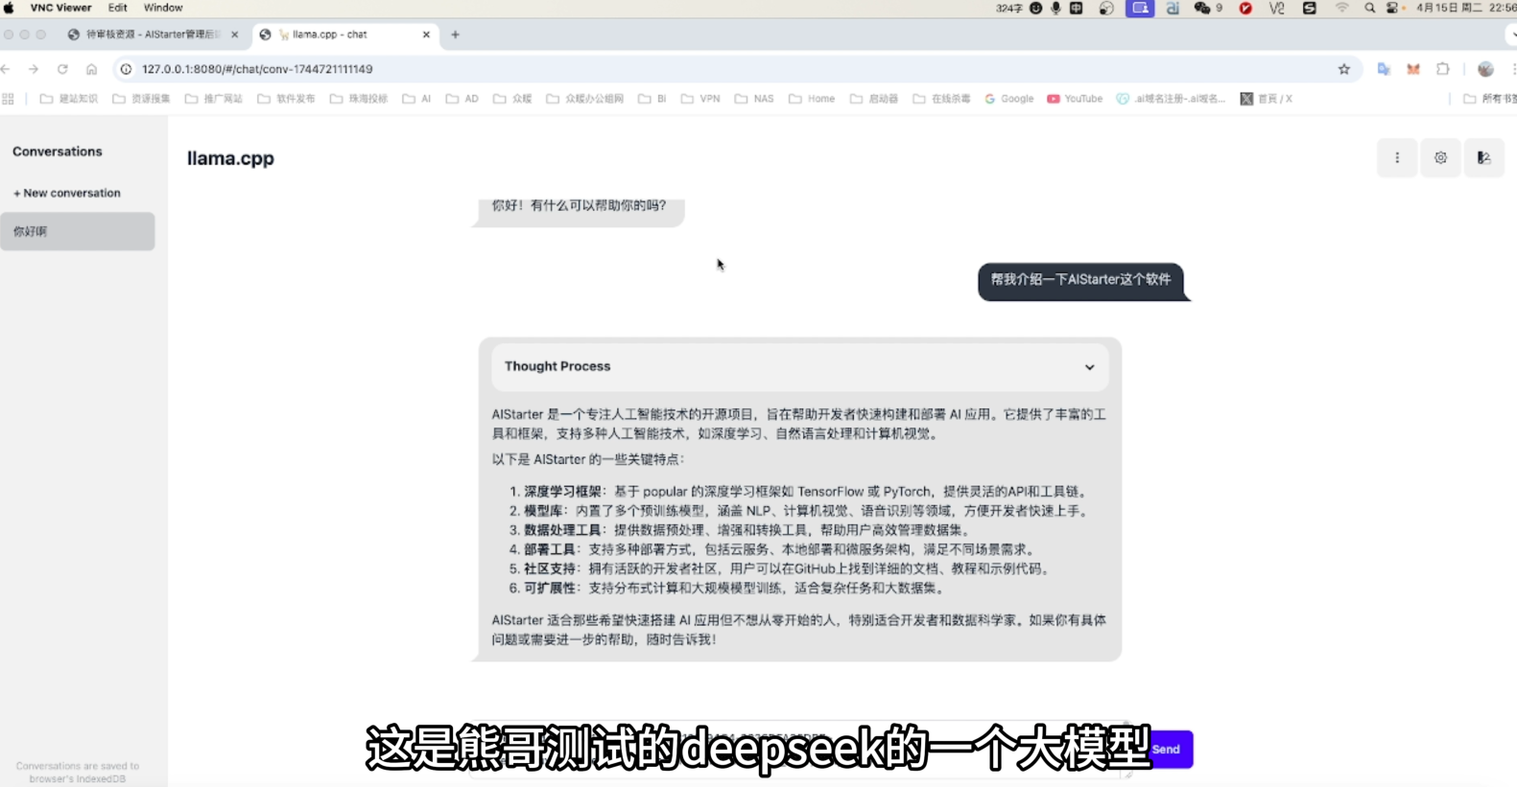Click the Sogou S input icon
Image resolution: width=1517 pixels, height=787 pixels.
click(x=1309, y=8)
